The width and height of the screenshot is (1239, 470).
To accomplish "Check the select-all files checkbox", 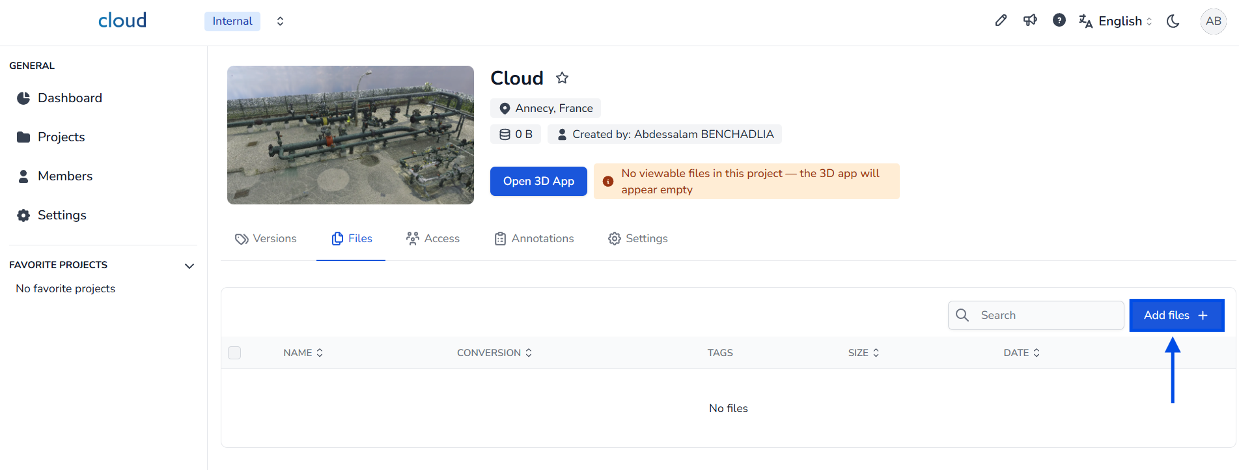I will (x=234, y=353).
